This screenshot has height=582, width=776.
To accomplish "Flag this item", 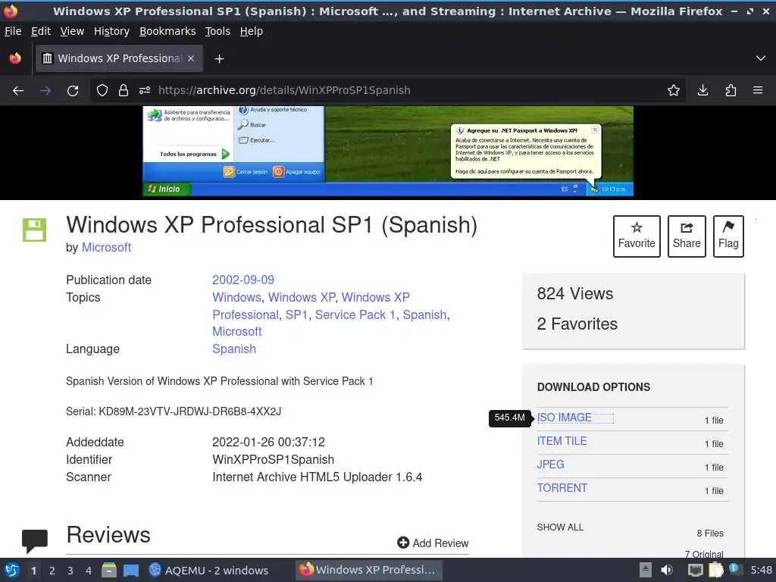I will (728, 236).
